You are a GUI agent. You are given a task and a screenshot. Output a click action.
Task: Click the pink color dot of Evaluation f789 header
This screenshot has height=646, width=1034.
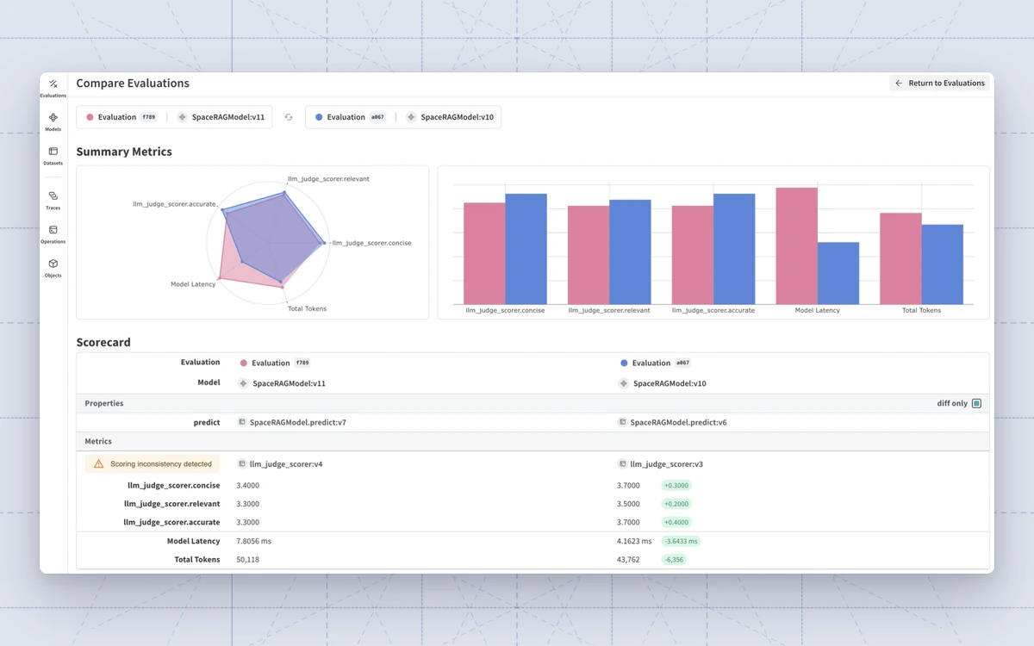coord(90,117)
